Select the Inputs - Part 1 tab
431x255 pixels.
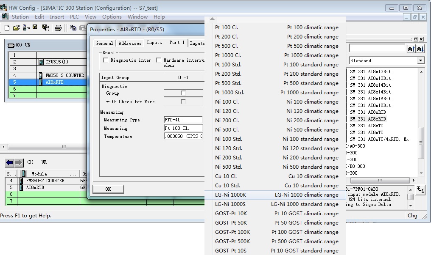pos(165,42)
